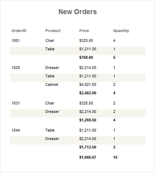
Task: Click the grand average $1,660.67
Action: tap(88, 157)
